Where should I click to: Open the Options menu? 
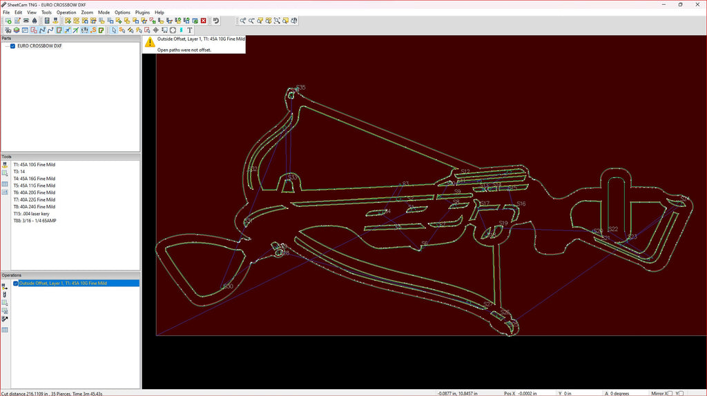tap(122, 12)
